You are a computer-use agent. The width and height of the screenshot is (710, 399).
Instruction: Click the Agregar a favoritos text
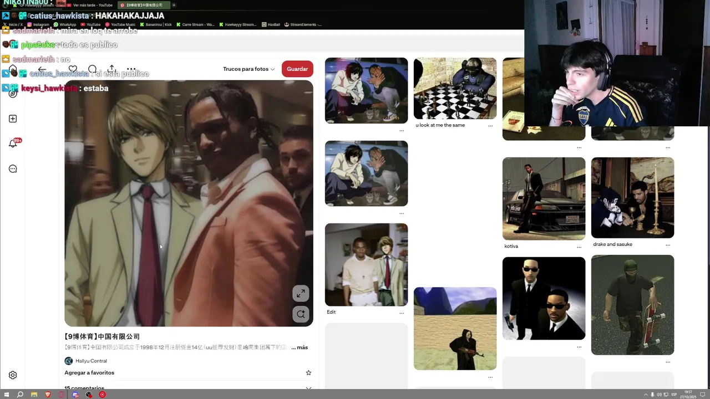(89, 373)
